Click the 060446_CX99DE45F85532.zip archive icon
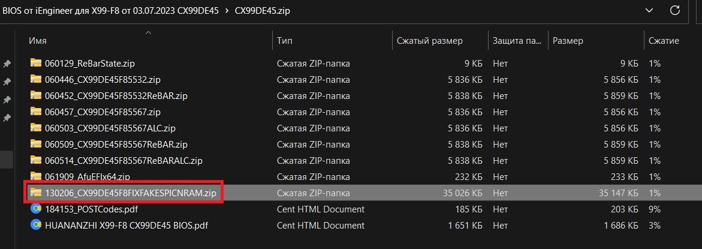The image size is (702, 249). (x=36, y=79)
